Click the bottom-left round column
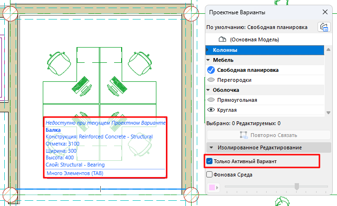Viewport: 337px width, 206px height. tap(10, 195)
